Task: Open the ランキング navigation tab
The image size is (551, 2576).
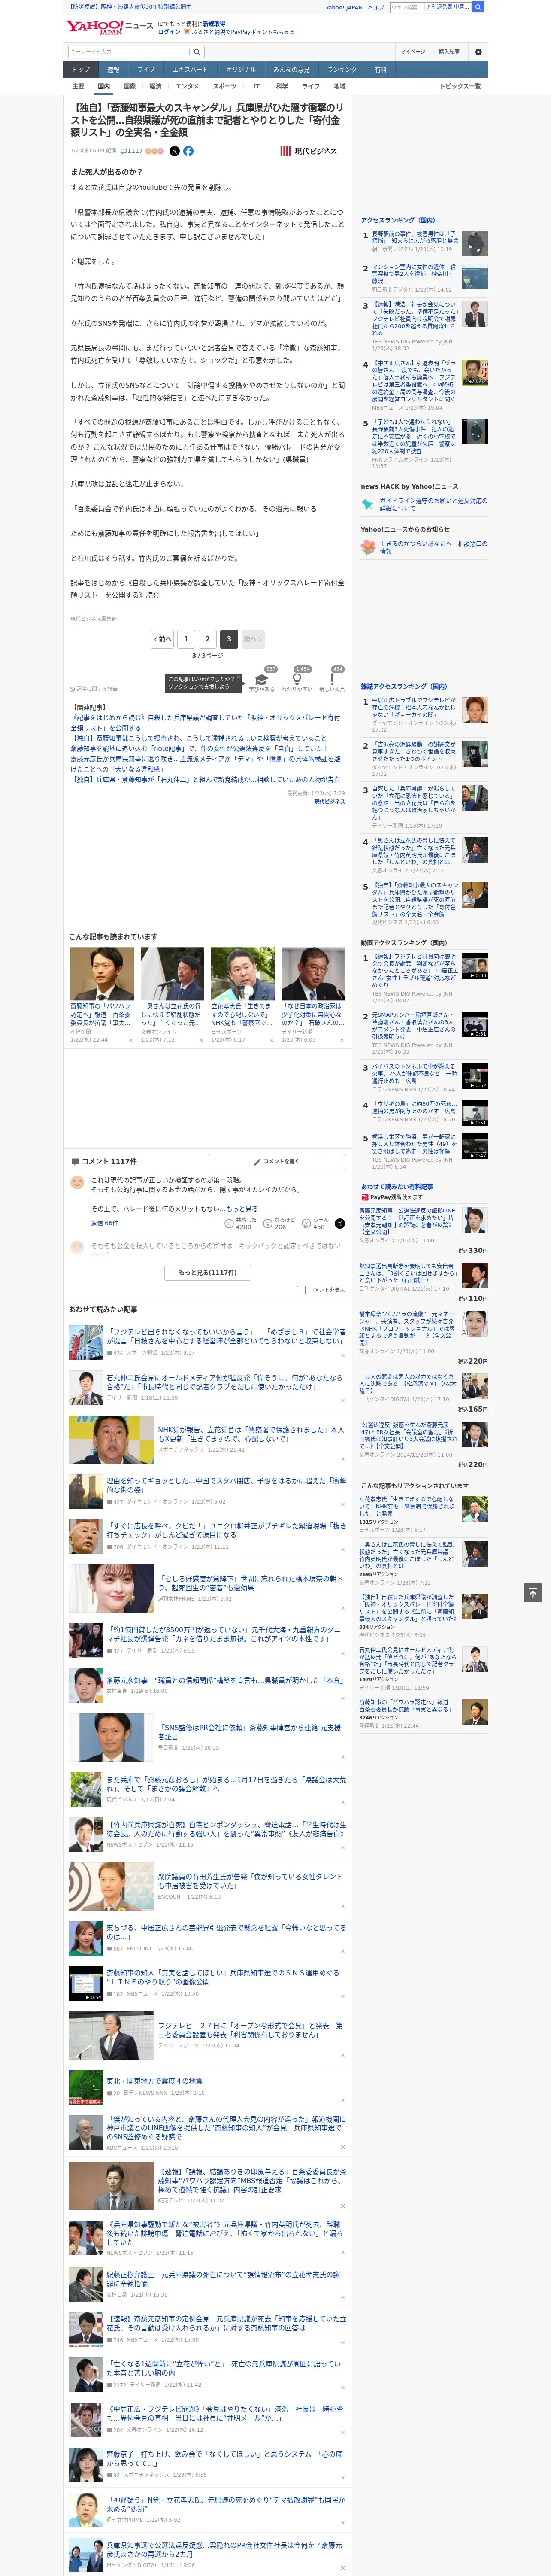Action: point(342,70)
